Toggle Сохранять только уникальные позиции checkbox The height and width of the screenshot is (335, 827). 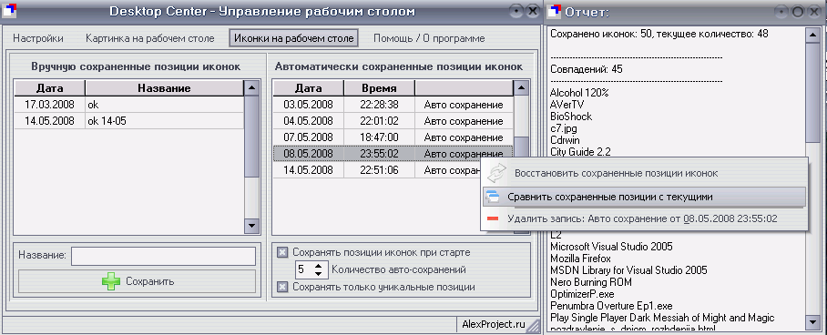pyautogui.click(x=282, y=287)
